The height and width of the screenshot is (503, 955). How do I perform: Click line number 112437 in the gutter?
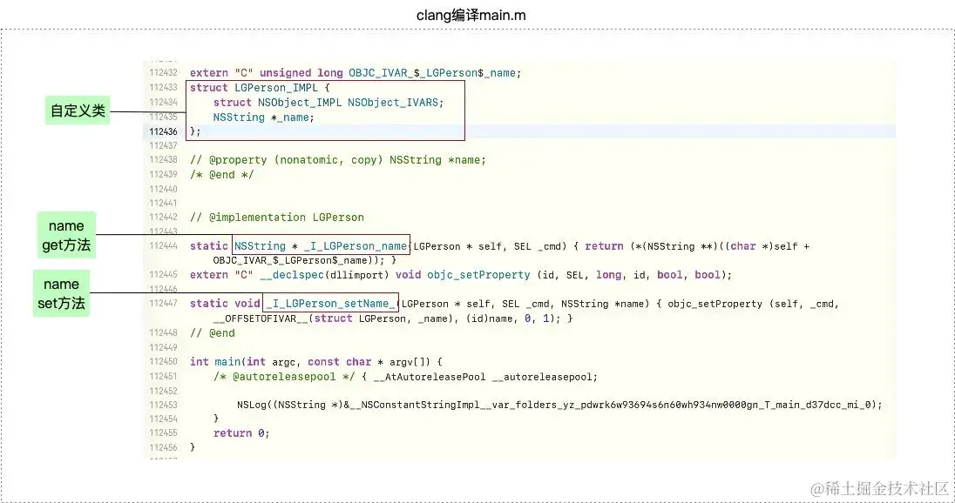(163, 145)
